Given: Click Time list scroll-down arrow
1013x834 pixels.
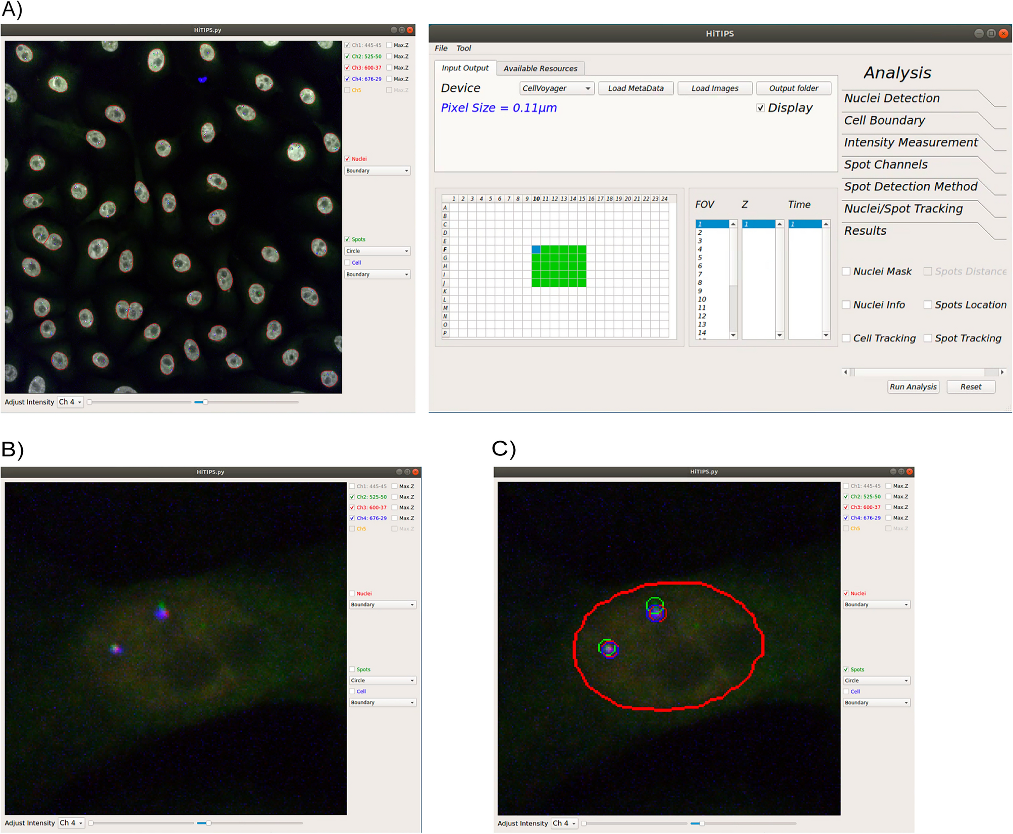Looking at the screenshot, I should click(826, 335).
